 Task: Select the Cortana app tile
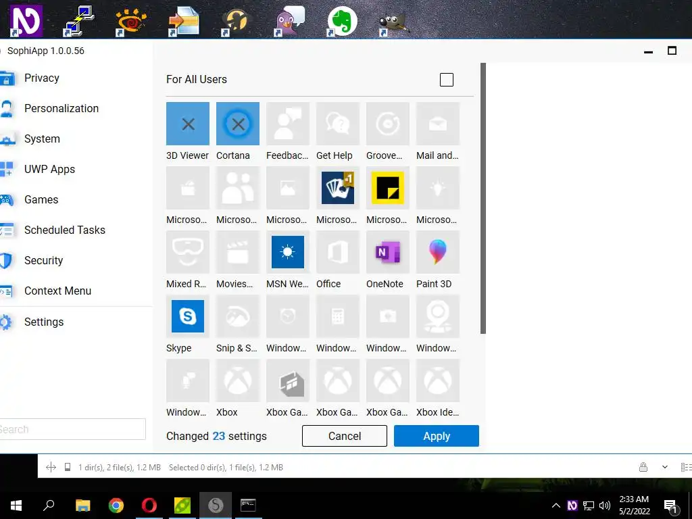point(237,124)
